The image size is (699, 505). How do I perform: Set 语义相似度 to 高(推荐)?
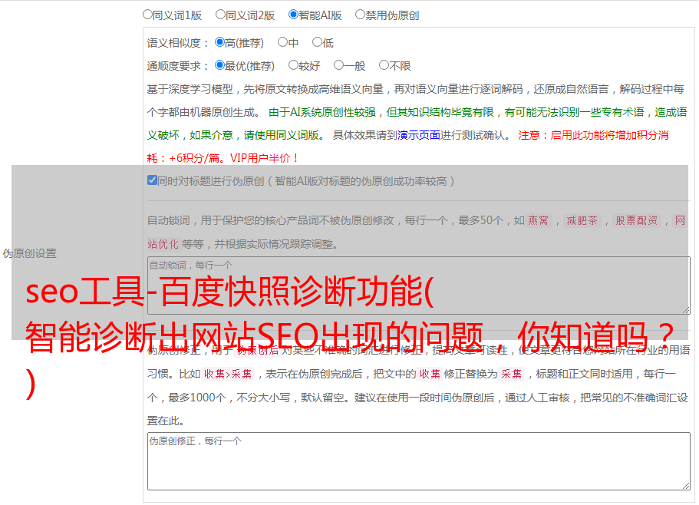[x=219, y=42]
